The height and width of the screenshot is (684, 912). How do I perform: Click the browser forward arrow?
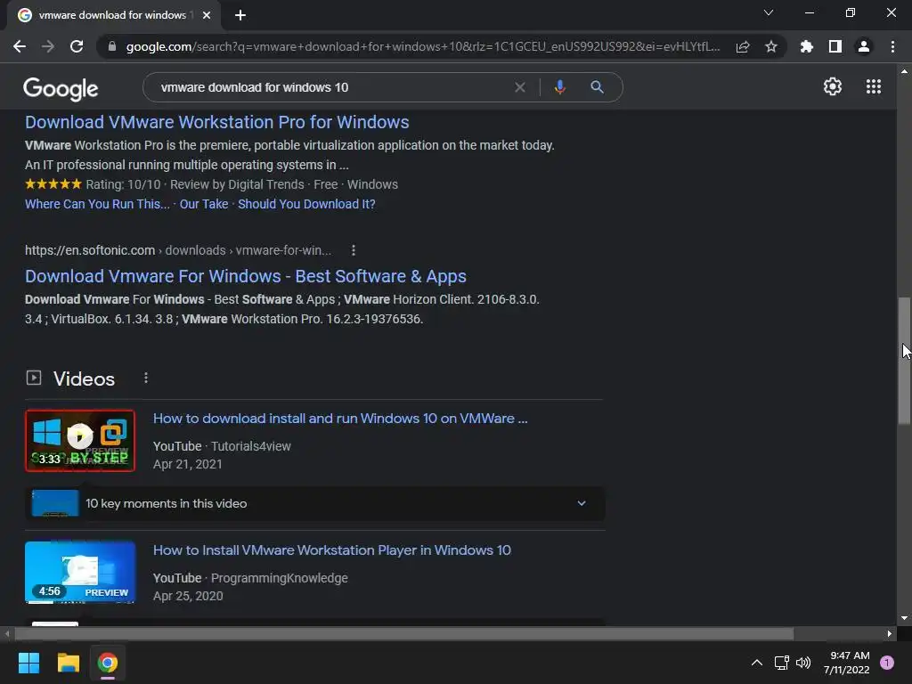[48, 46]
